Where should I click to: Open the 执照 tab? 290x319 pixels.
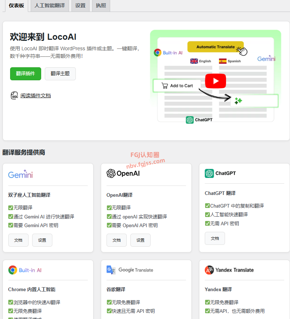100,5
